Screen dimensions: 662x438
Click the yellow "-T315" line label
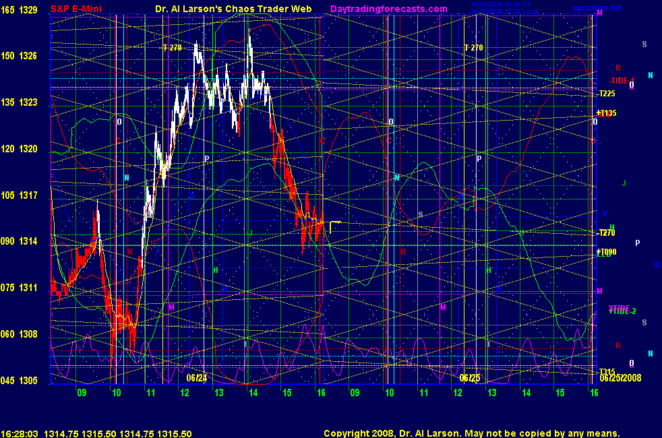(x=606, y=372)
